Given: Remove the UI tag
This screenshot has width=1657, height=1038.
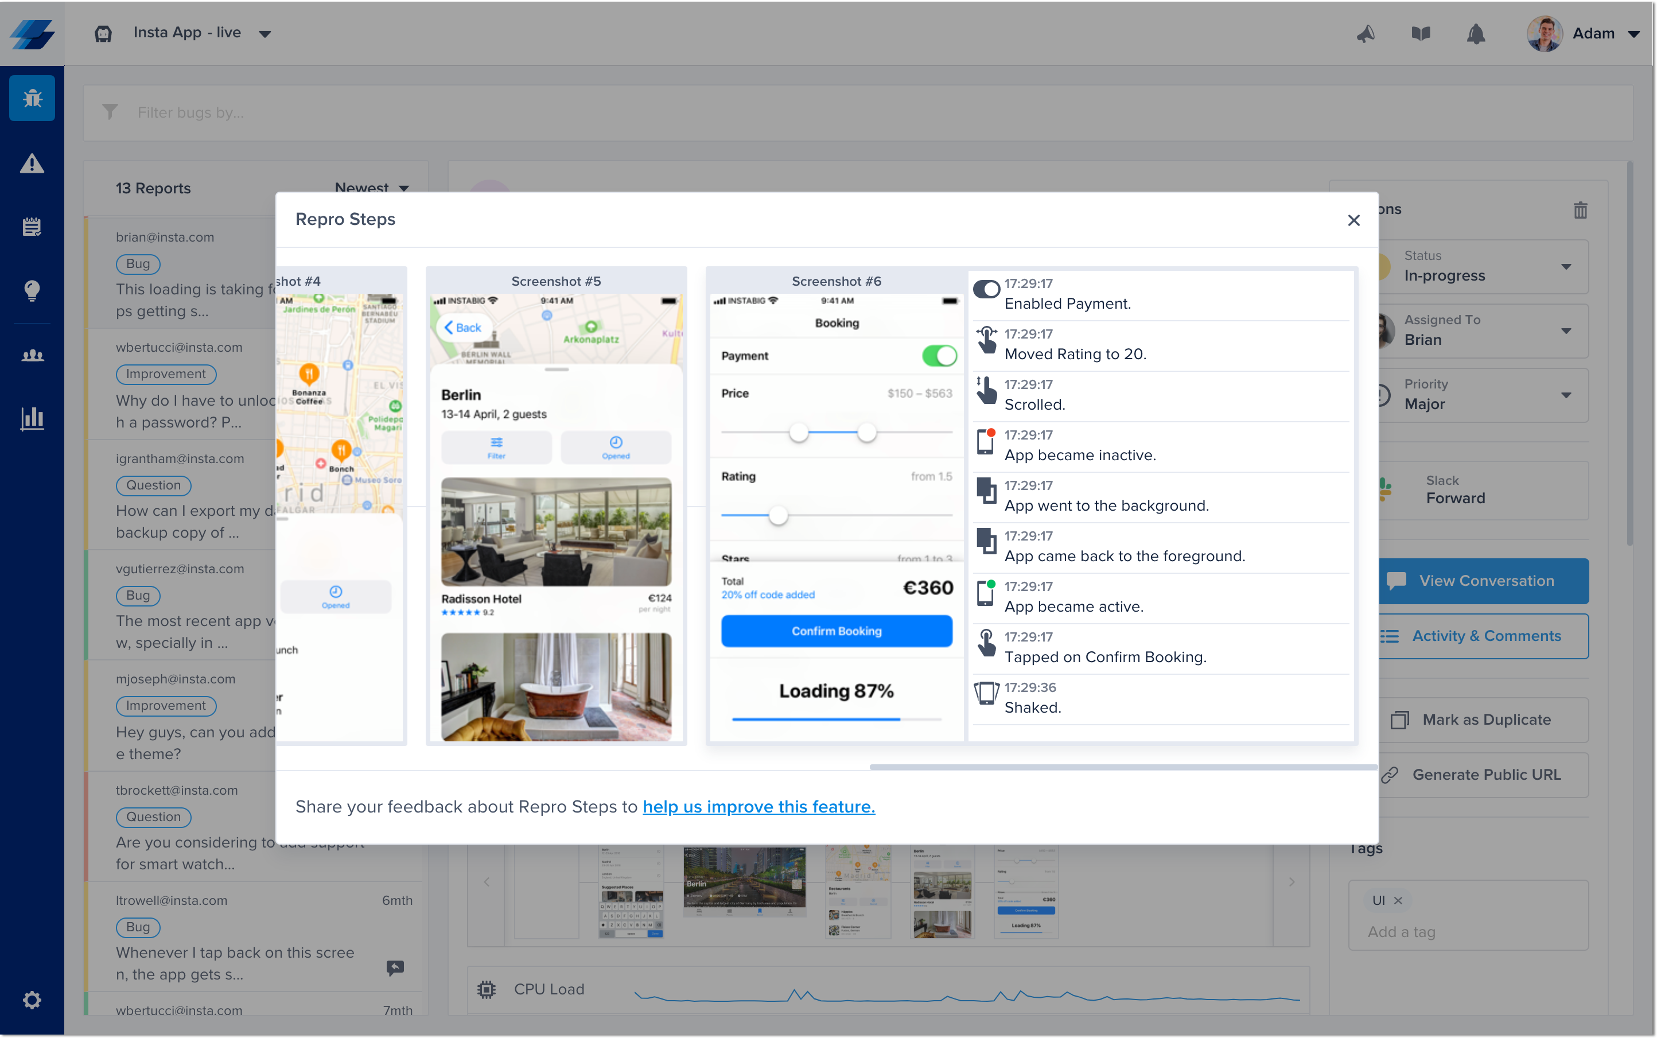Looking at the screenshot, I should (x=1398, y=900).
